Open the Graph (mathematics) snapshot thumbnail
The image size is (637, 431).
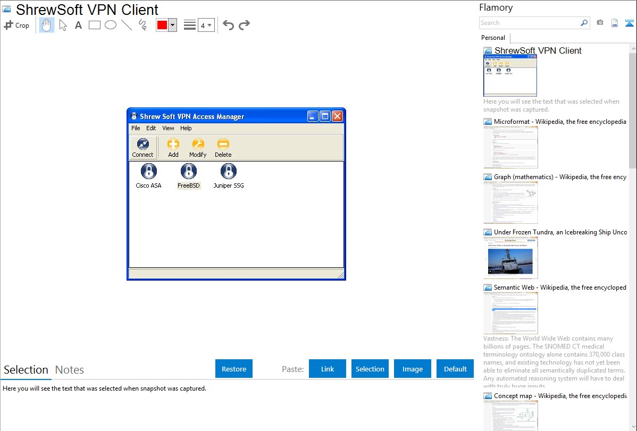[x=510, y=202]
